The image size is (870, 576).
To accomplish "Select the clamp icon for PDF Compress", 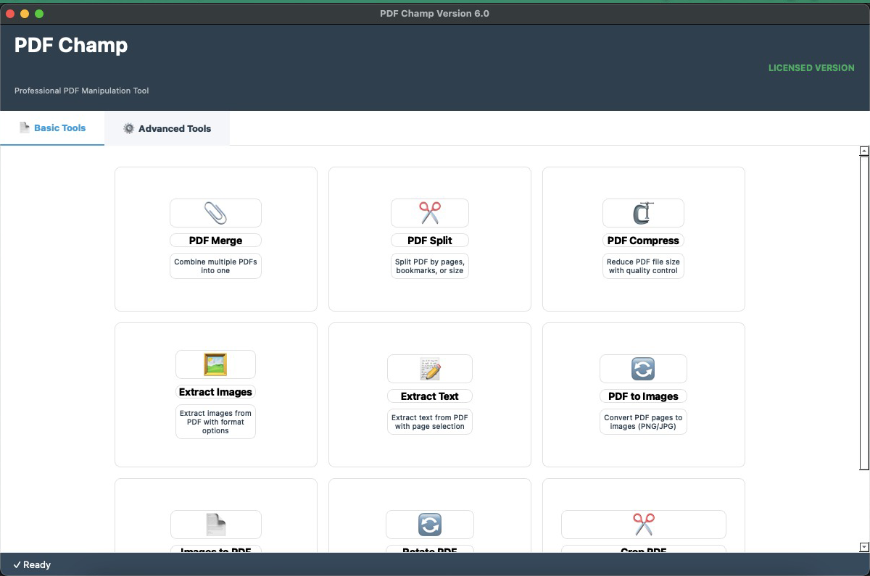I will [643, 212].
